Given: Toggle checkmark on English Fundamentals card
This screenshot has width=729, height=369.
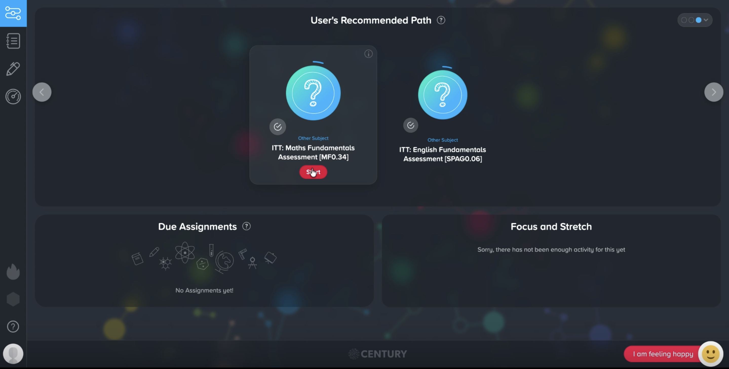Looking at the screenshot, I should (x=410, y=125).
